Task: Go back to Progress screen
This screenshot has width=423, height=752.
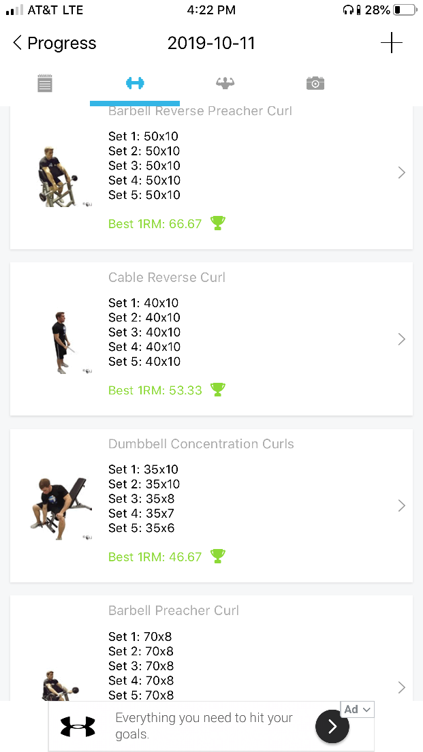Action: pos(54,44)
